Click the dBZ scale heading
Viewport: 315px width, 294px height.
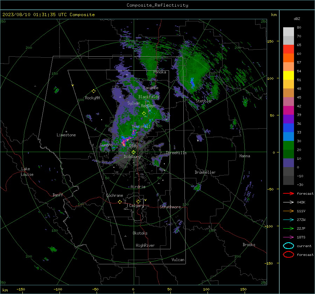(297, 19)
